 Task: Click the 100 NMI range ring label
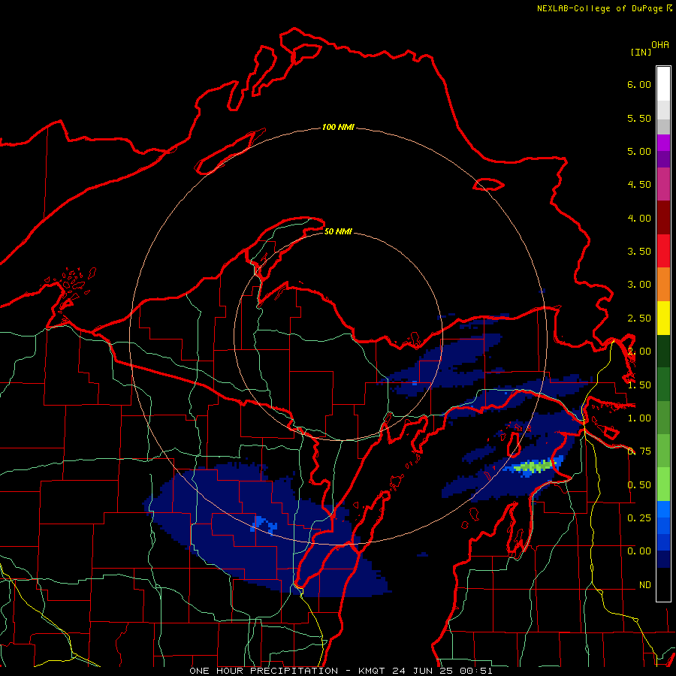tap(338, 127)
